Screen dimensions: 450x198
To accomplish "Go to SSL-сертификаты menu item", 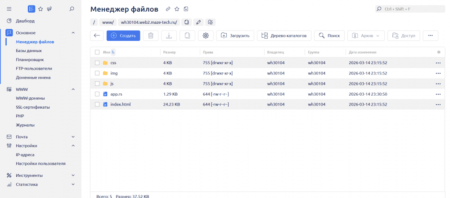I will click(x=33, y=107).
